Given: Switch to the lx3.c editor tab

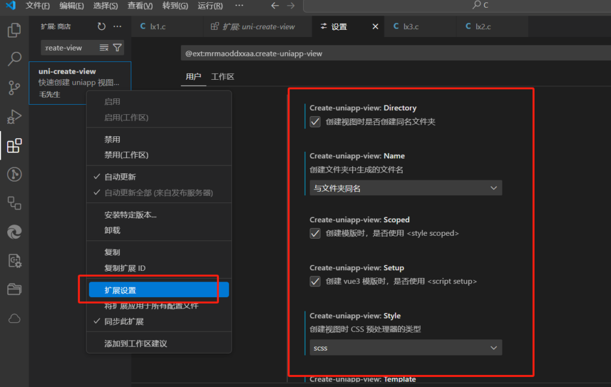Looking at the screenshot, I should tap(420, 26).
